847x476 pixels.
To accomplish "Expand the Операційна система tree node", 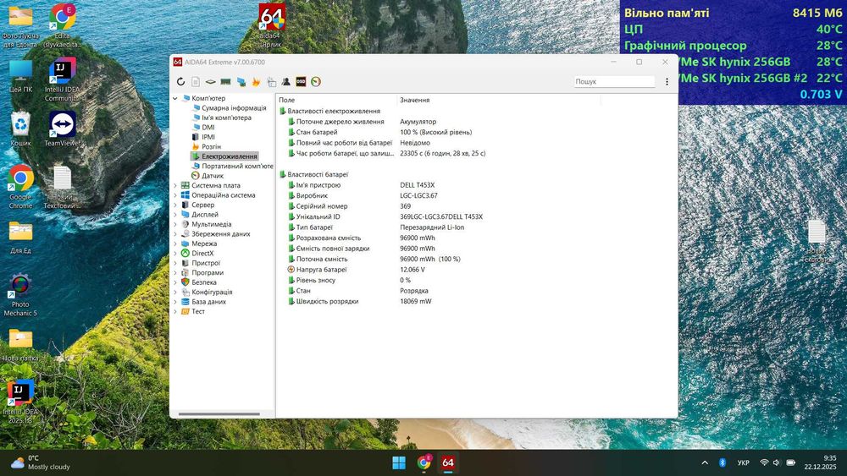I will (x=175, y=195).
